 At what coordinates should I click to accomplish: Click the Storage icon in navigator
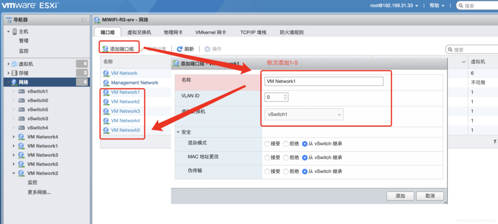coord(15,73)
